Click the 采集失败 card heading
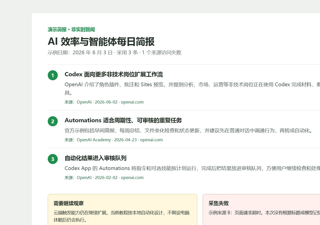 219,203
